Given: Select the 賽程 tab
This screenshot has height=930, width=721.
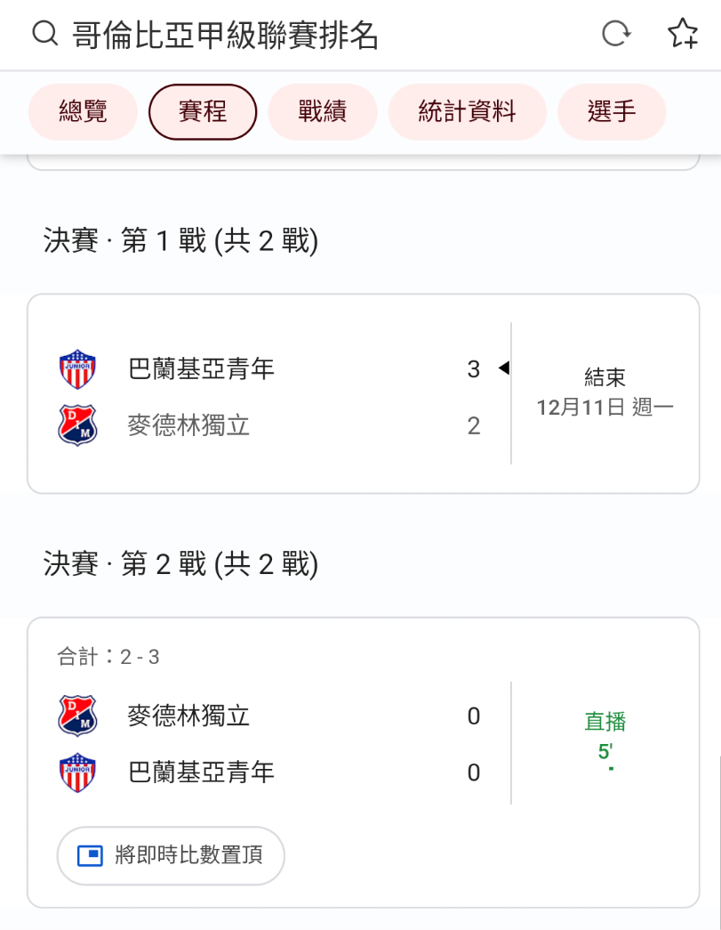Looking at the screenshot, I should pos(203,112).
